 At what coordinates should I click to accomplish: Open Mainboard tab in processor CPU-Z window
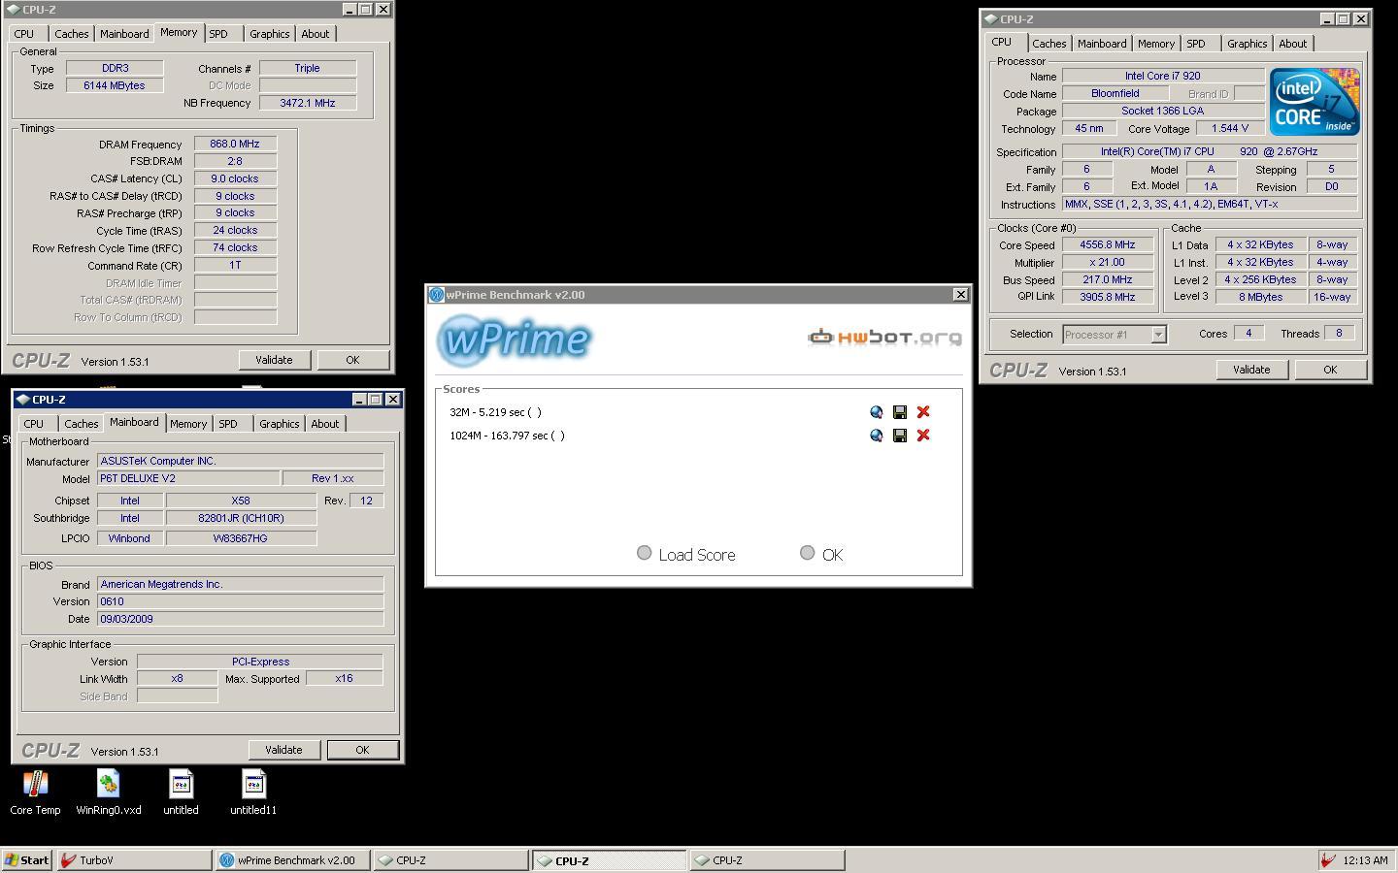pos(1102,44)
